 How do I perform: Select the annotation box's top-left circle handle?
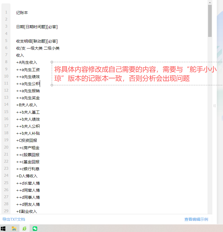[52, 62]
